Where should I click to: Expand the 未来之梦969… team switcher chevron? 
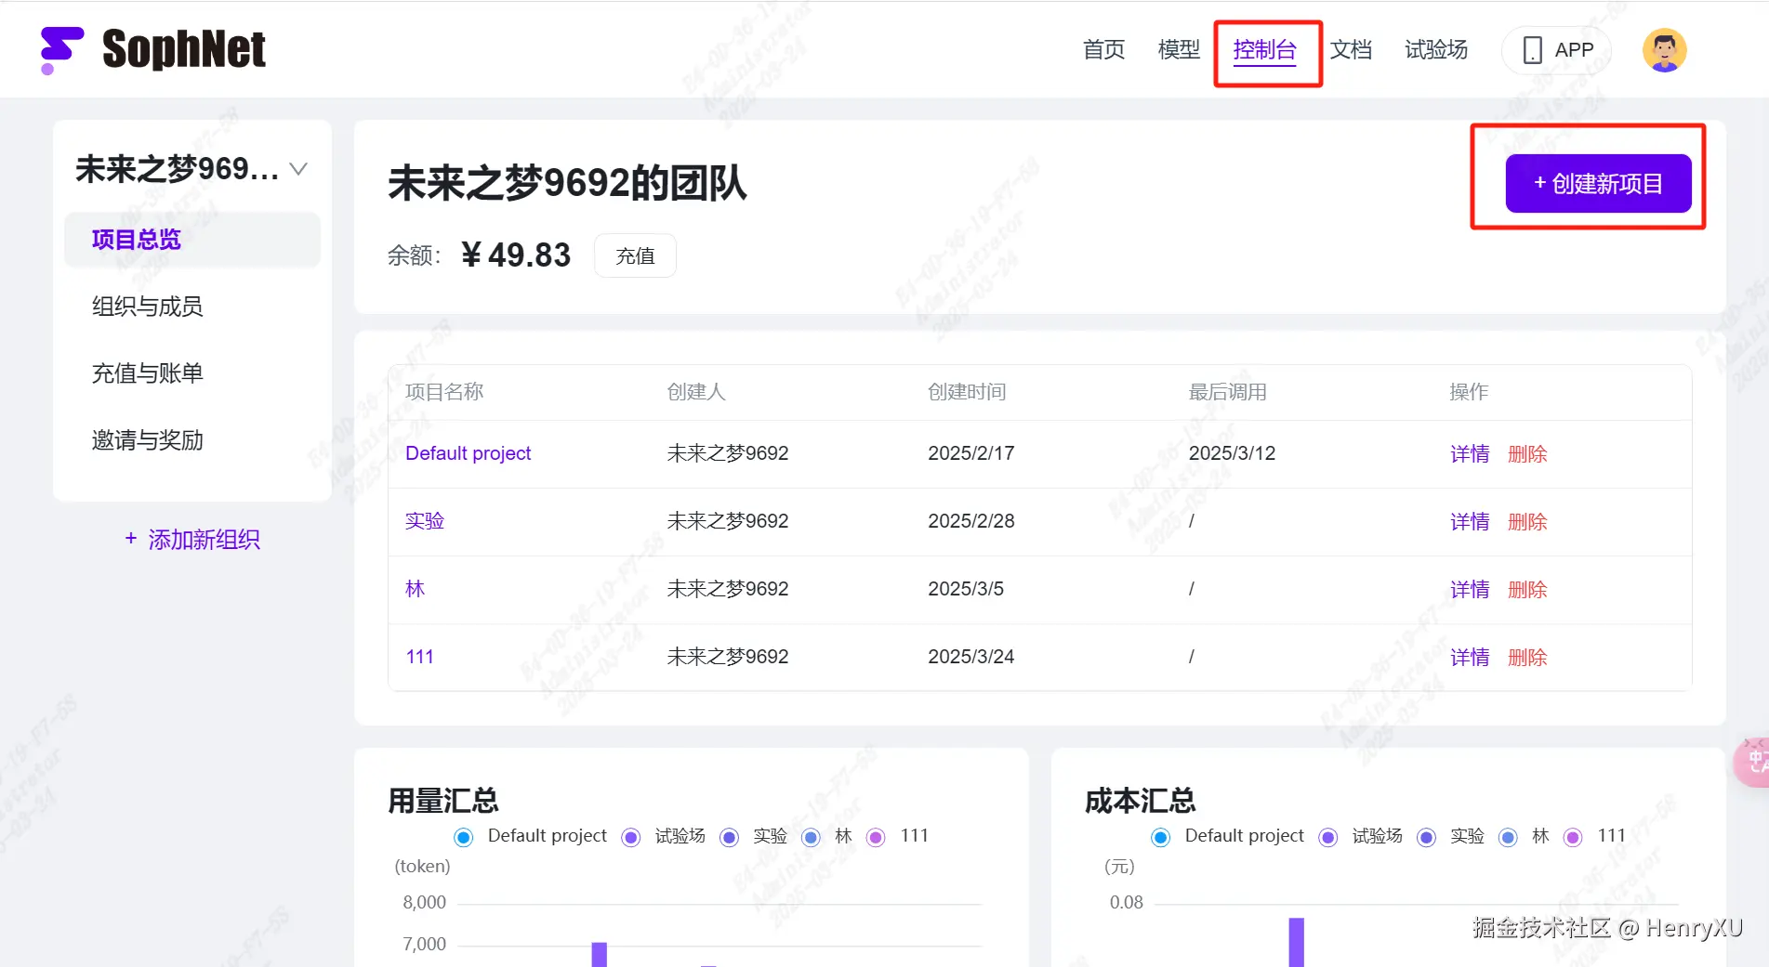click(298, 169)
